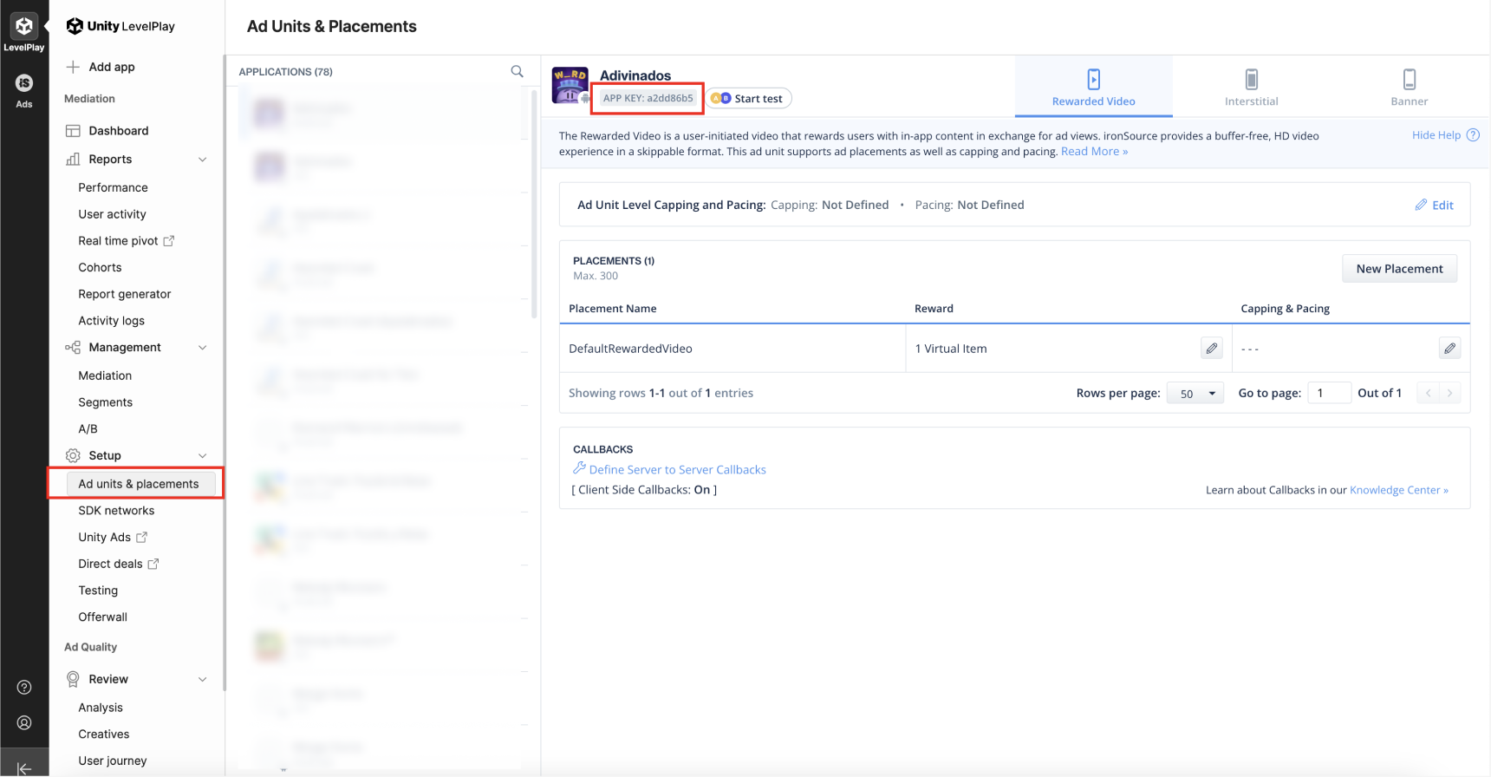The image size is (1491, 777).
Task: Click the Hide Help question mark icon
Action: tap(1473, 135)
